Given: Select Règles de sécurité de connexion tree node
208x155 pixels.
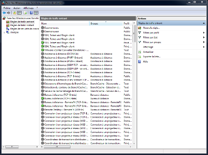Looking at the screenshot, I should point(24,29).
